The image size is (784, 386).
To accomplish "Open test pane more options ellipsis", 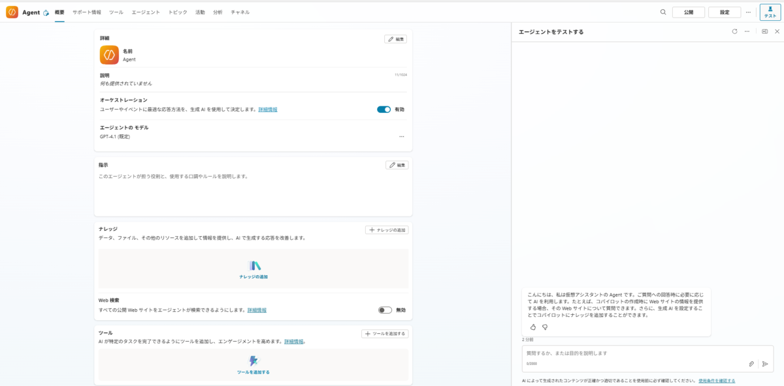I will [747, 31].
